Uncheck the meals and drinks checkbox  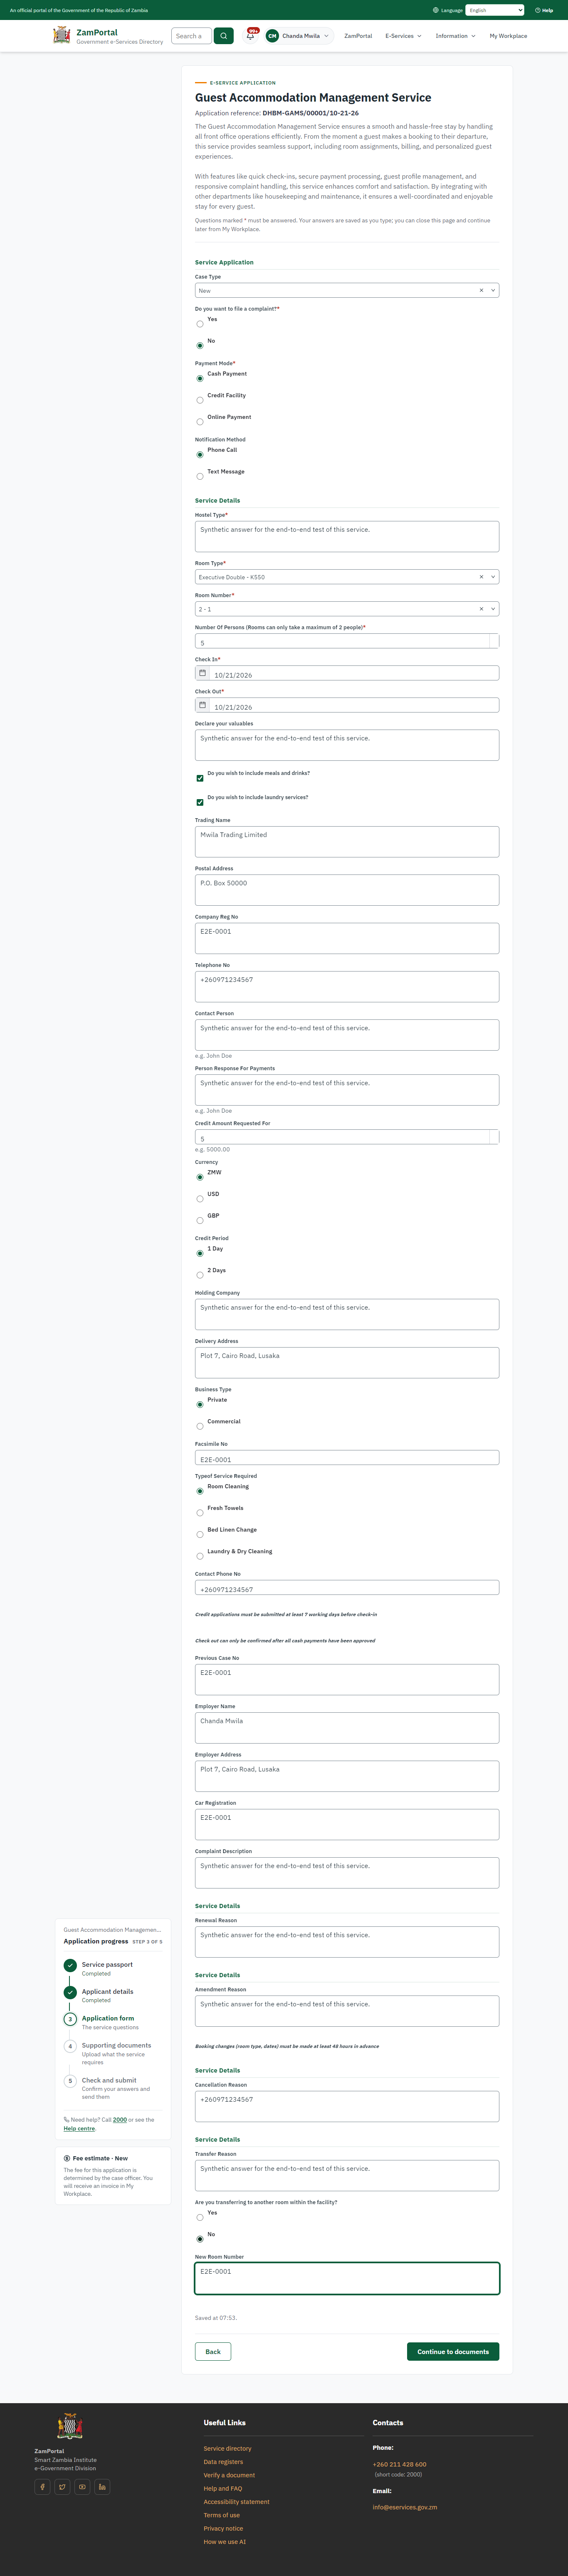coord(200,778)
